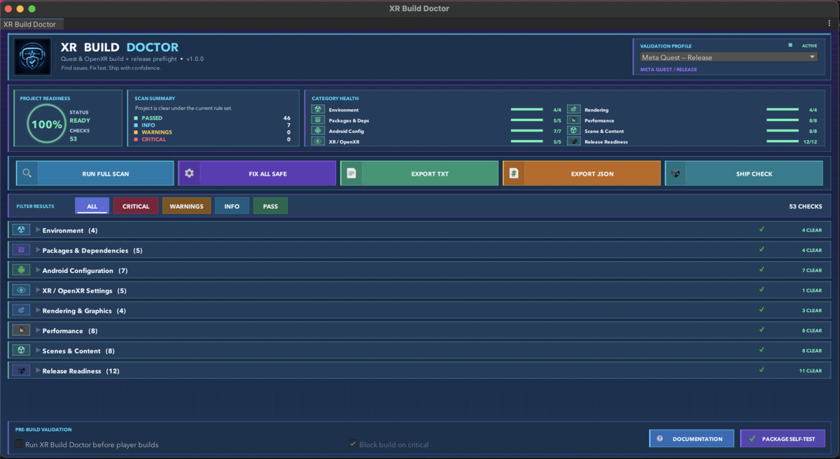Image resolution: width=840 pixels, height=459 pixels.
Task: Click the hash icon on Export JSON
Action: [514, 174]
